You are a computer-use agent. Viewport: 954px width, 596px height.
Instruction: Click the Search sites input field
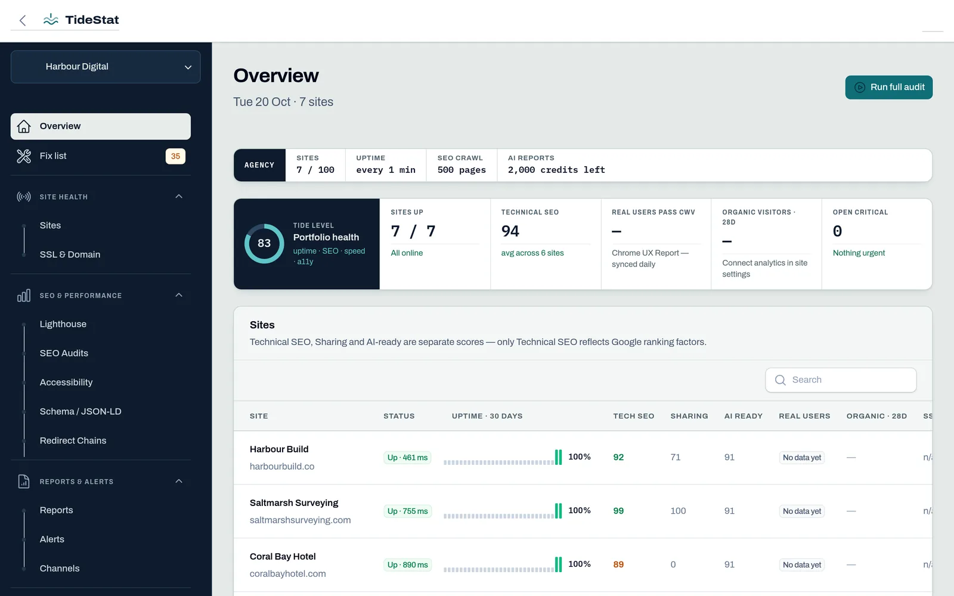841,380
